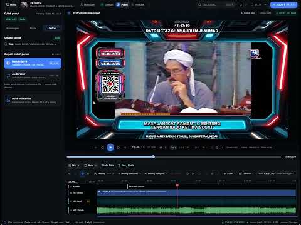The height and width of the screenshot is (225, 301).
Task: Click the Pratonton kuliah penuh title icon
Action: click(69, 13)
